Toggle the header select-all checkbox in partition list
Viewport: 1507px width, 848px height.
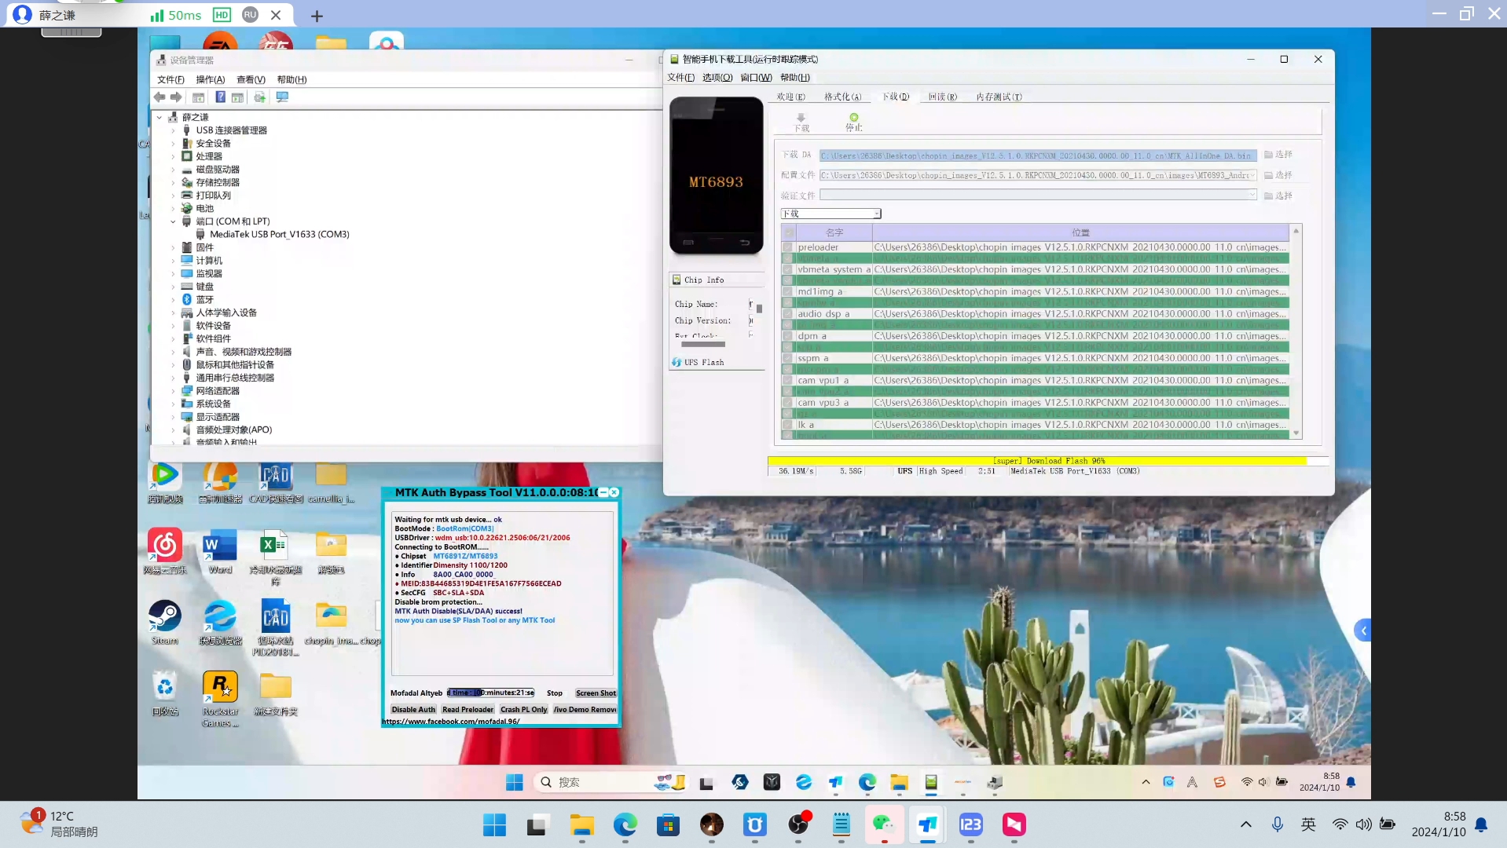tap(788, 232)
